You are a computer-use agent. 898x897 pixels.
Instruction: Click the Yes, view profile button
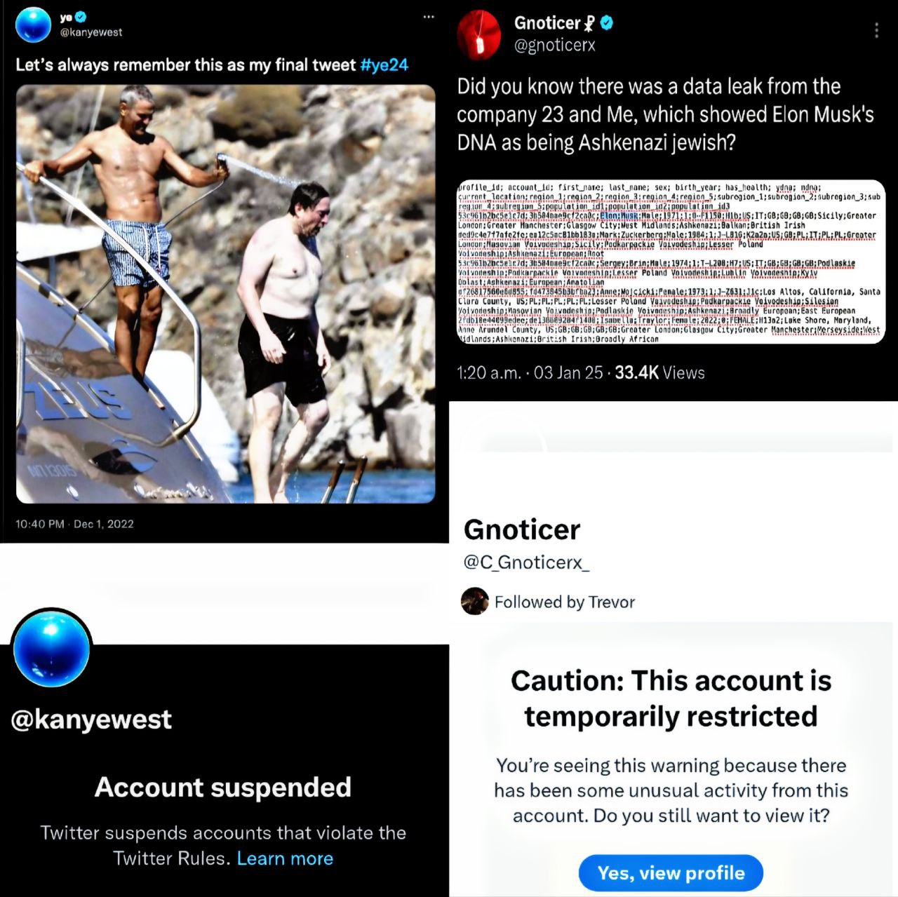[x=671, y=873]
